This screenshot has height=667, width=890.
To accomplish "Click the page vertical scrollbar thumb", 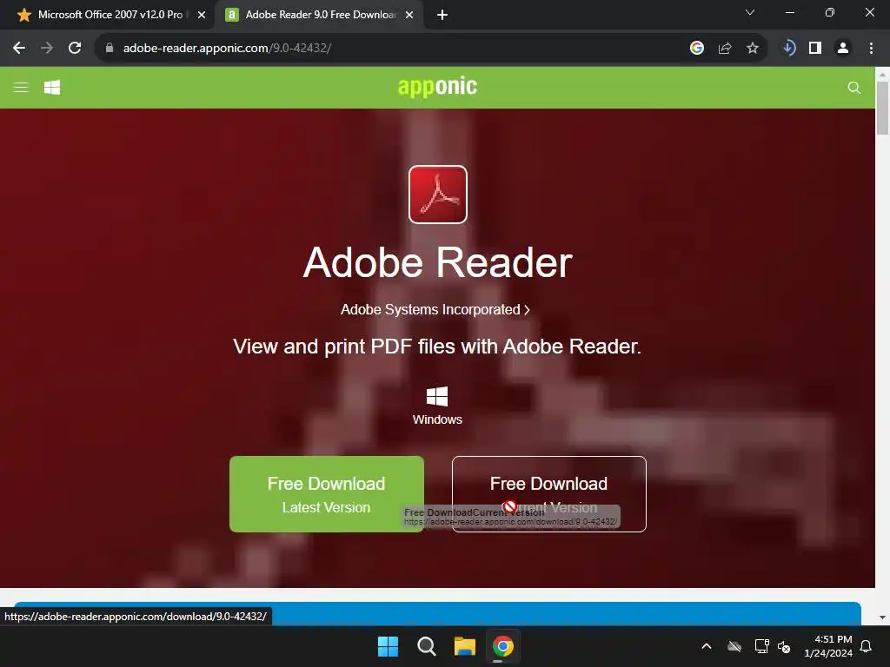I will point(882,108).
